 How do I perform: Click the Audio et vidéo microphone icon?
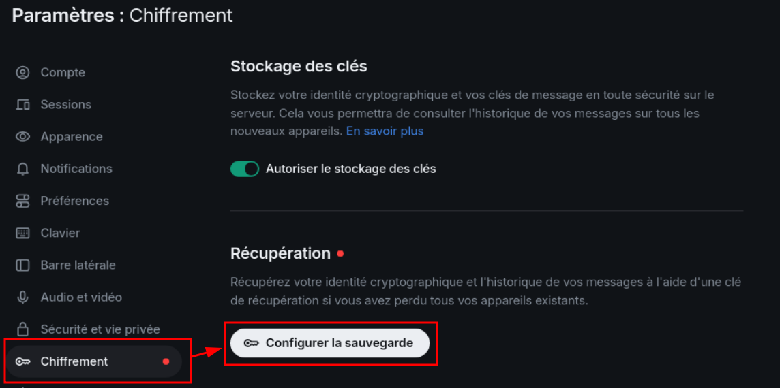coord(22,297)
